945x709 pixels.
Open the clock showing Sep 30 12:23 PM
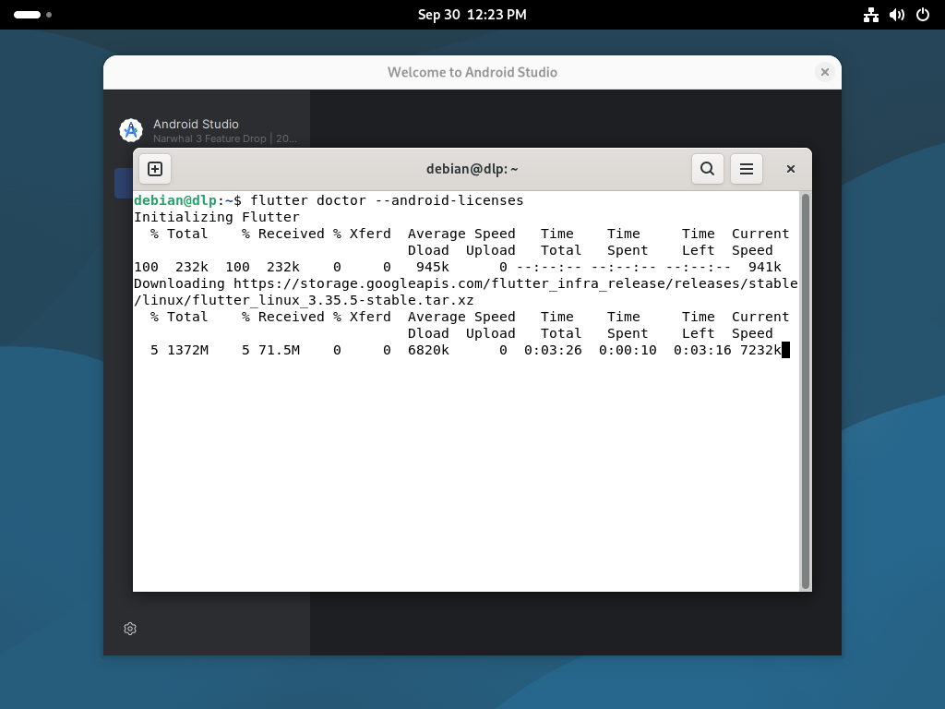click(x=472, y=15)
